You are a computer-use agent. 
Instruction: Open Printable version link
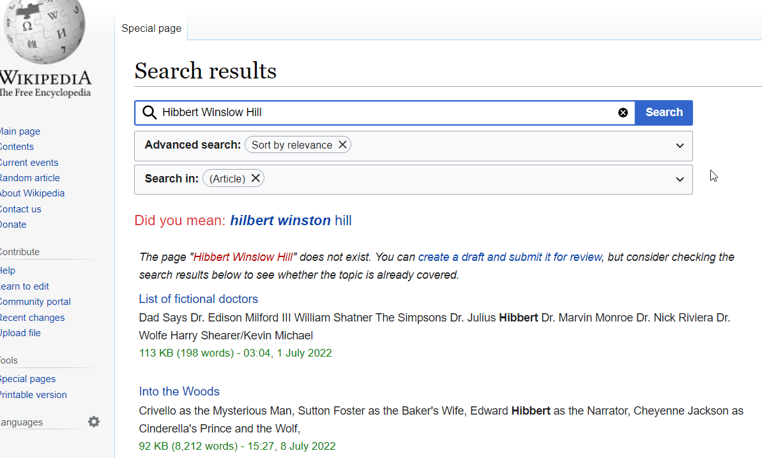(x=33, y=395)
